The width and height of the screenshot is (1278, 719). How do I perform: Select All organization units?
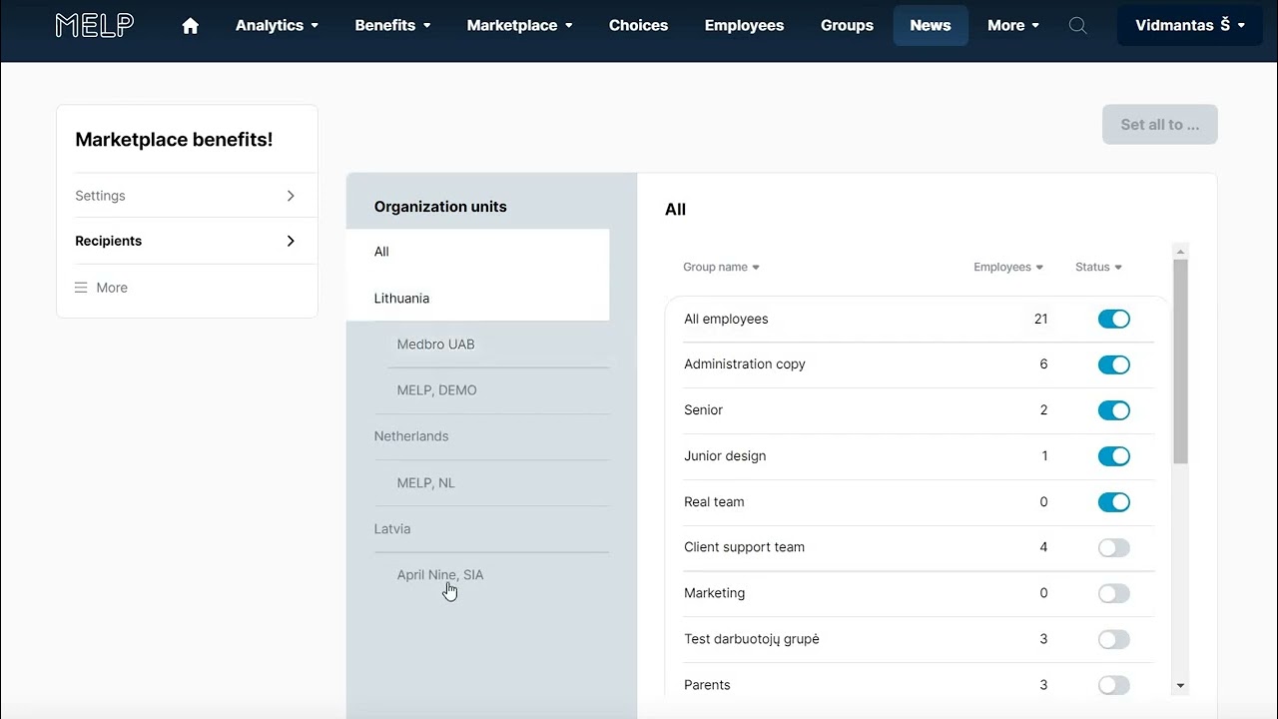477,252
